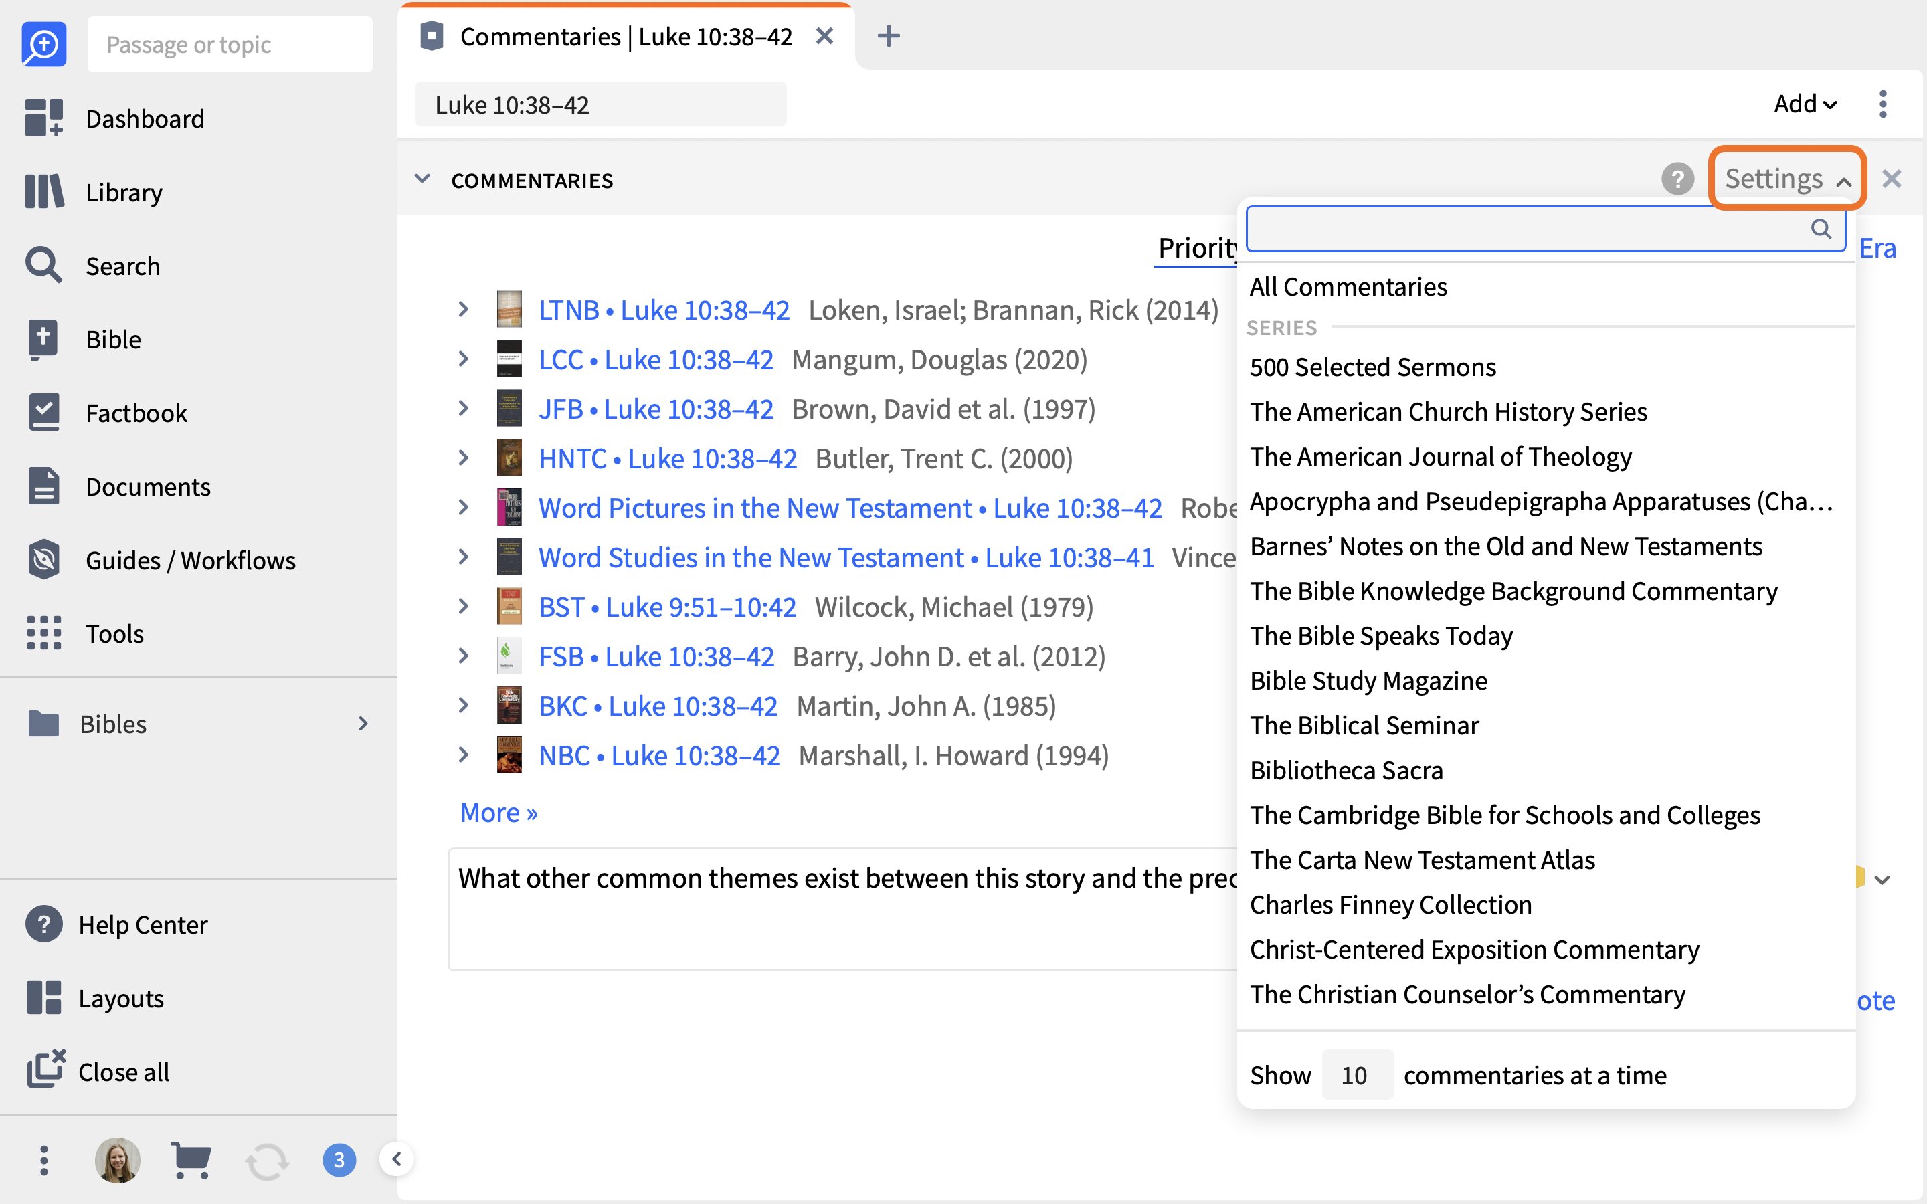Choose Bibliotheca Sacra series
This screenshot has height=1204, width=1927.
[x=1346, y=770]
